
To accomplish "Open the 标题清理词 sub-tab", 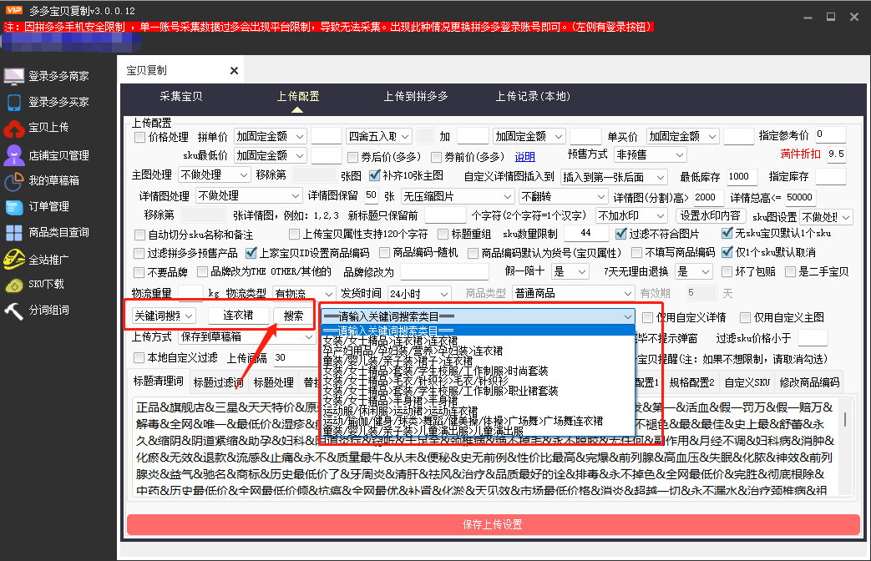I will click(159, 381).
